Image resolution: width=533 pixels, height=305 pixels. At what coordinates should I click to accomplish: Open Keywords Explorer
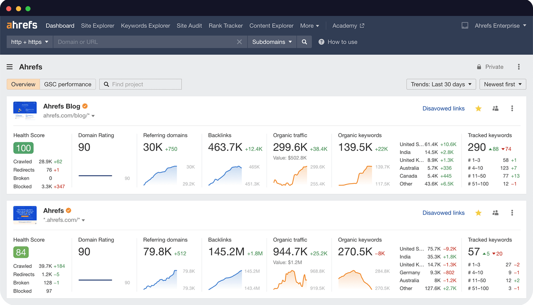click(146, 25)
